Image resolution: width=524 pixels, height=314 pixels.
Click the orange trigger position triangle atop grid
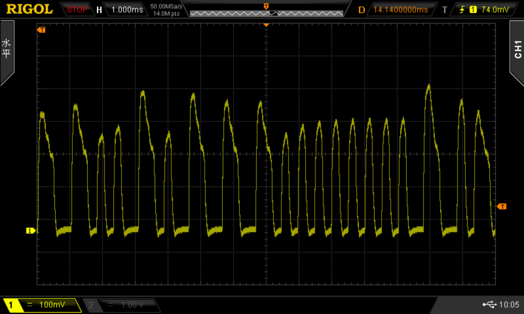[x=266, y=25]
